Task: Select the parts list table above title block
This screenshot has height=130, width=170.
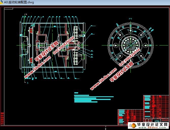Action: click(156, 106)
